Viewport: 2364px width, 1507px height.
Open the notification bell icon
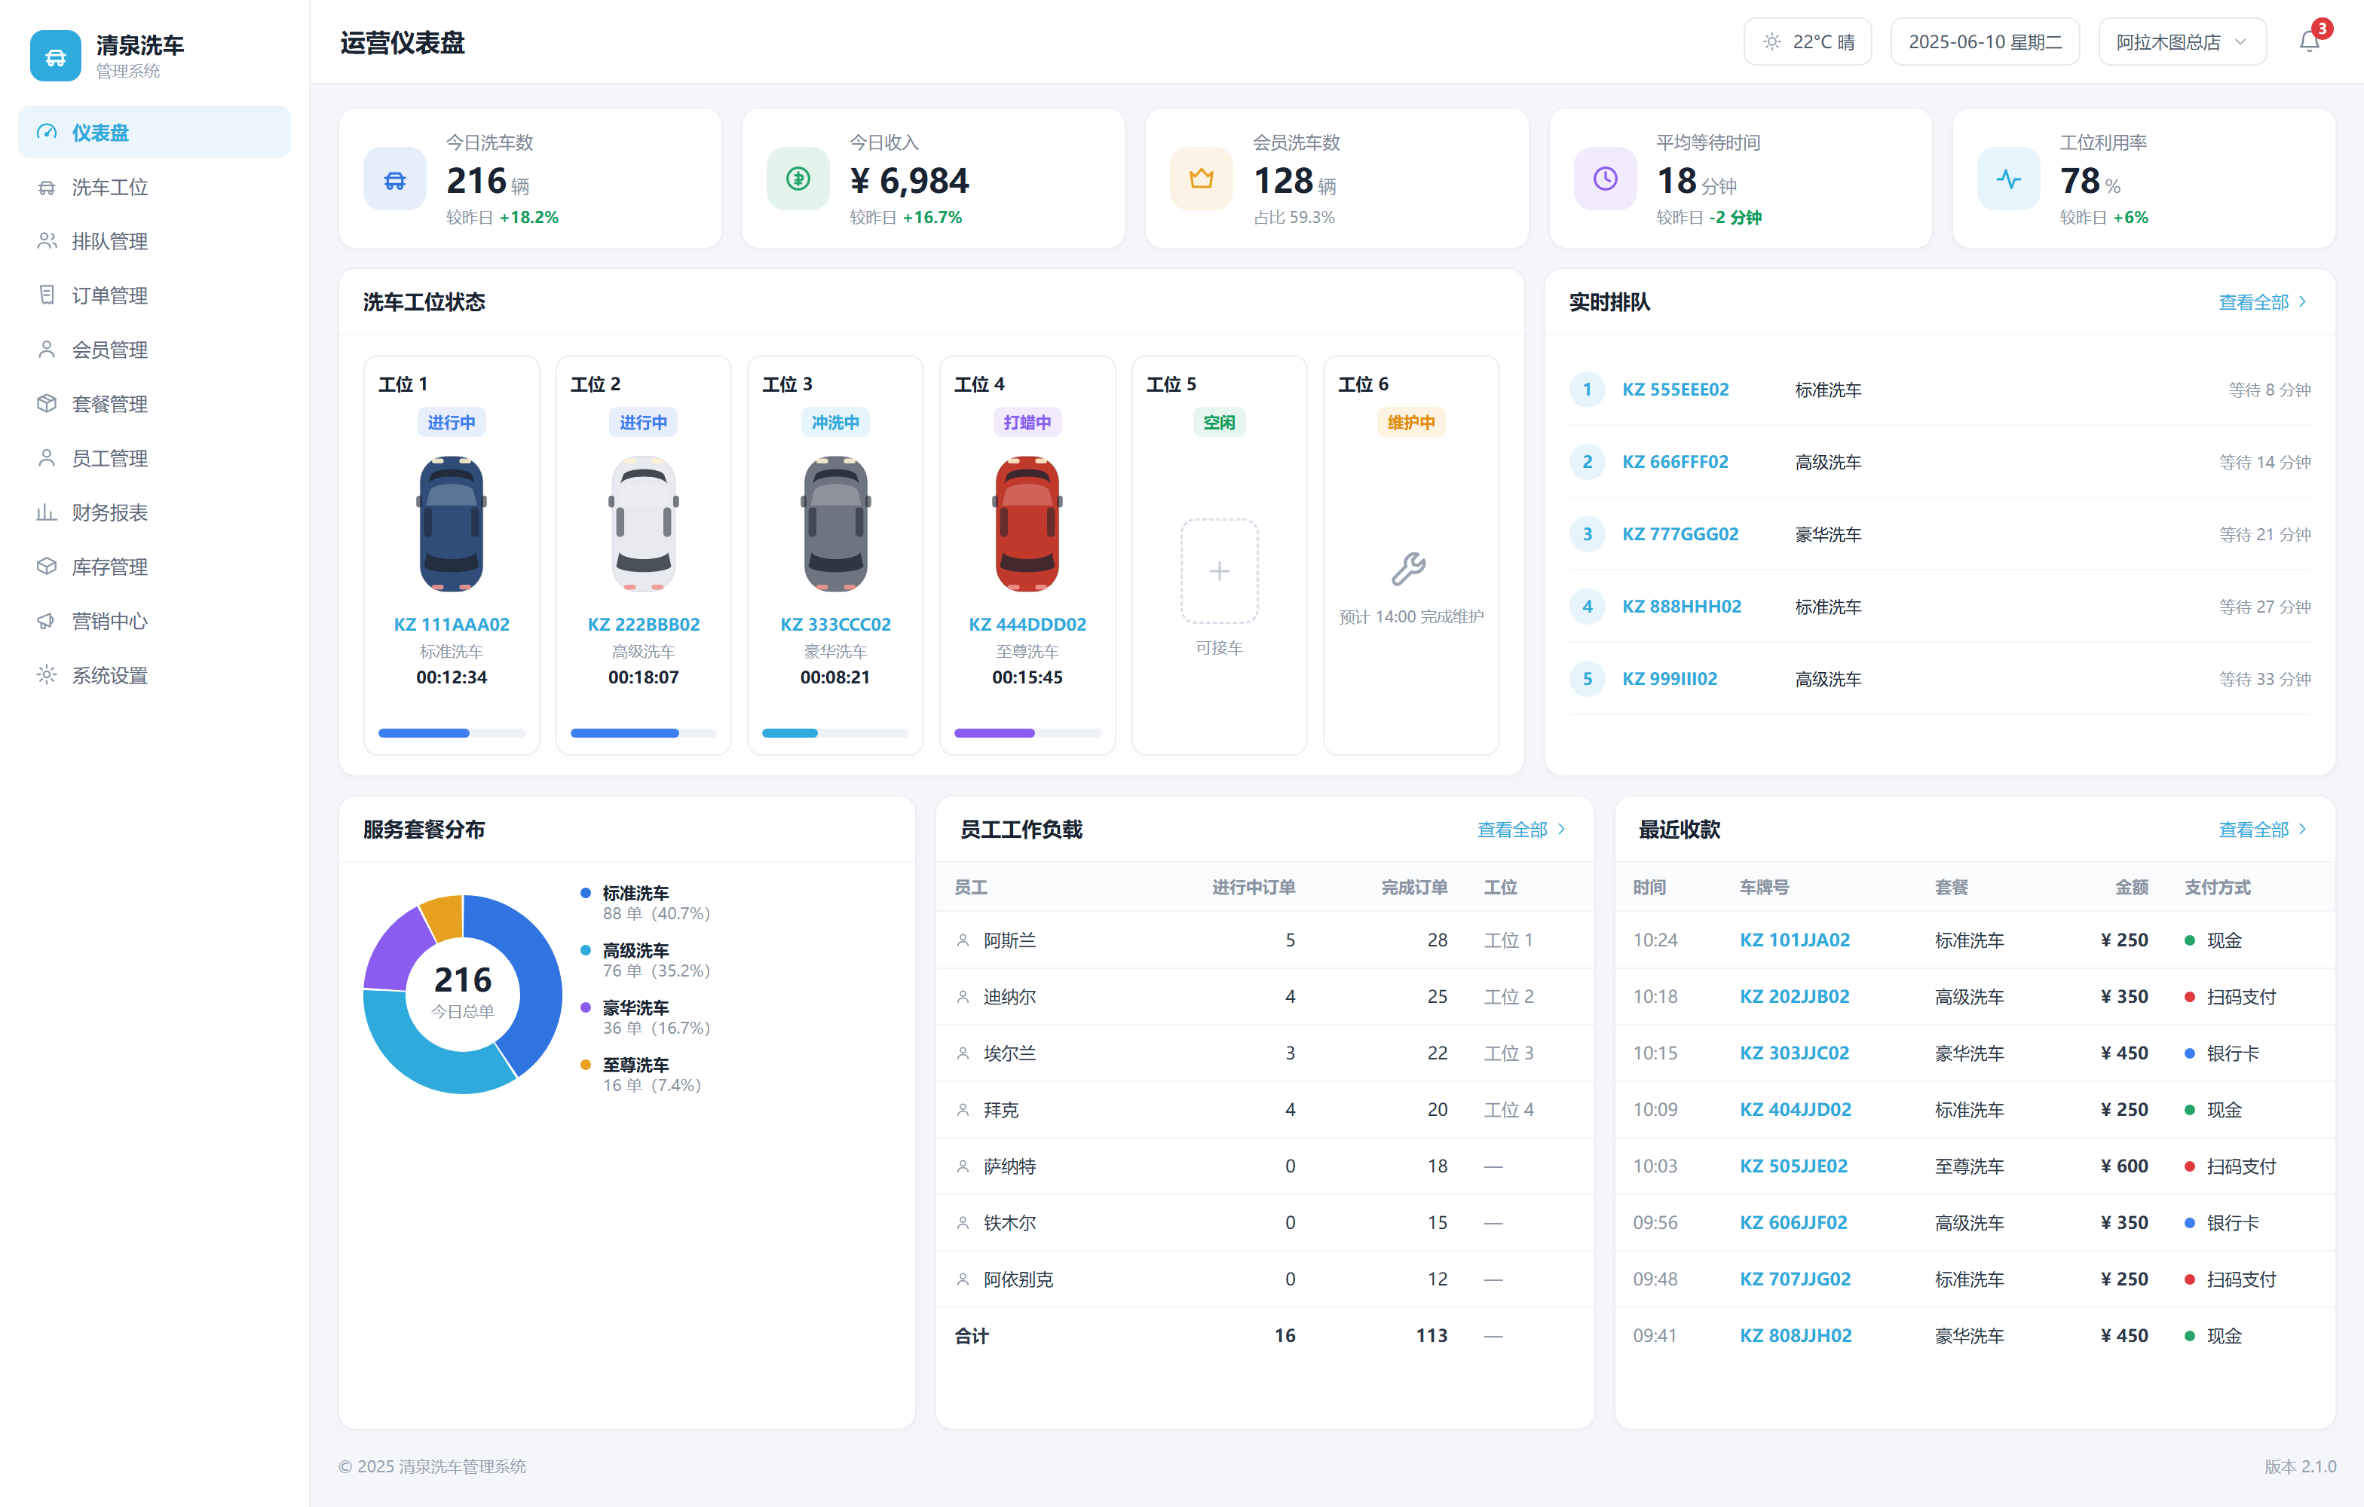(x=2309, y=41)
